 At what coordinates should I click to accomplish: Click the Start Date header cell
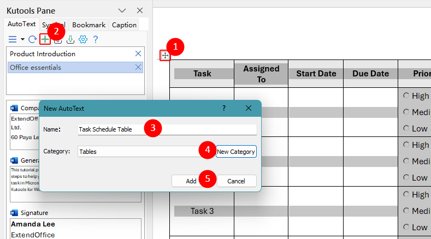coord(316,74)
